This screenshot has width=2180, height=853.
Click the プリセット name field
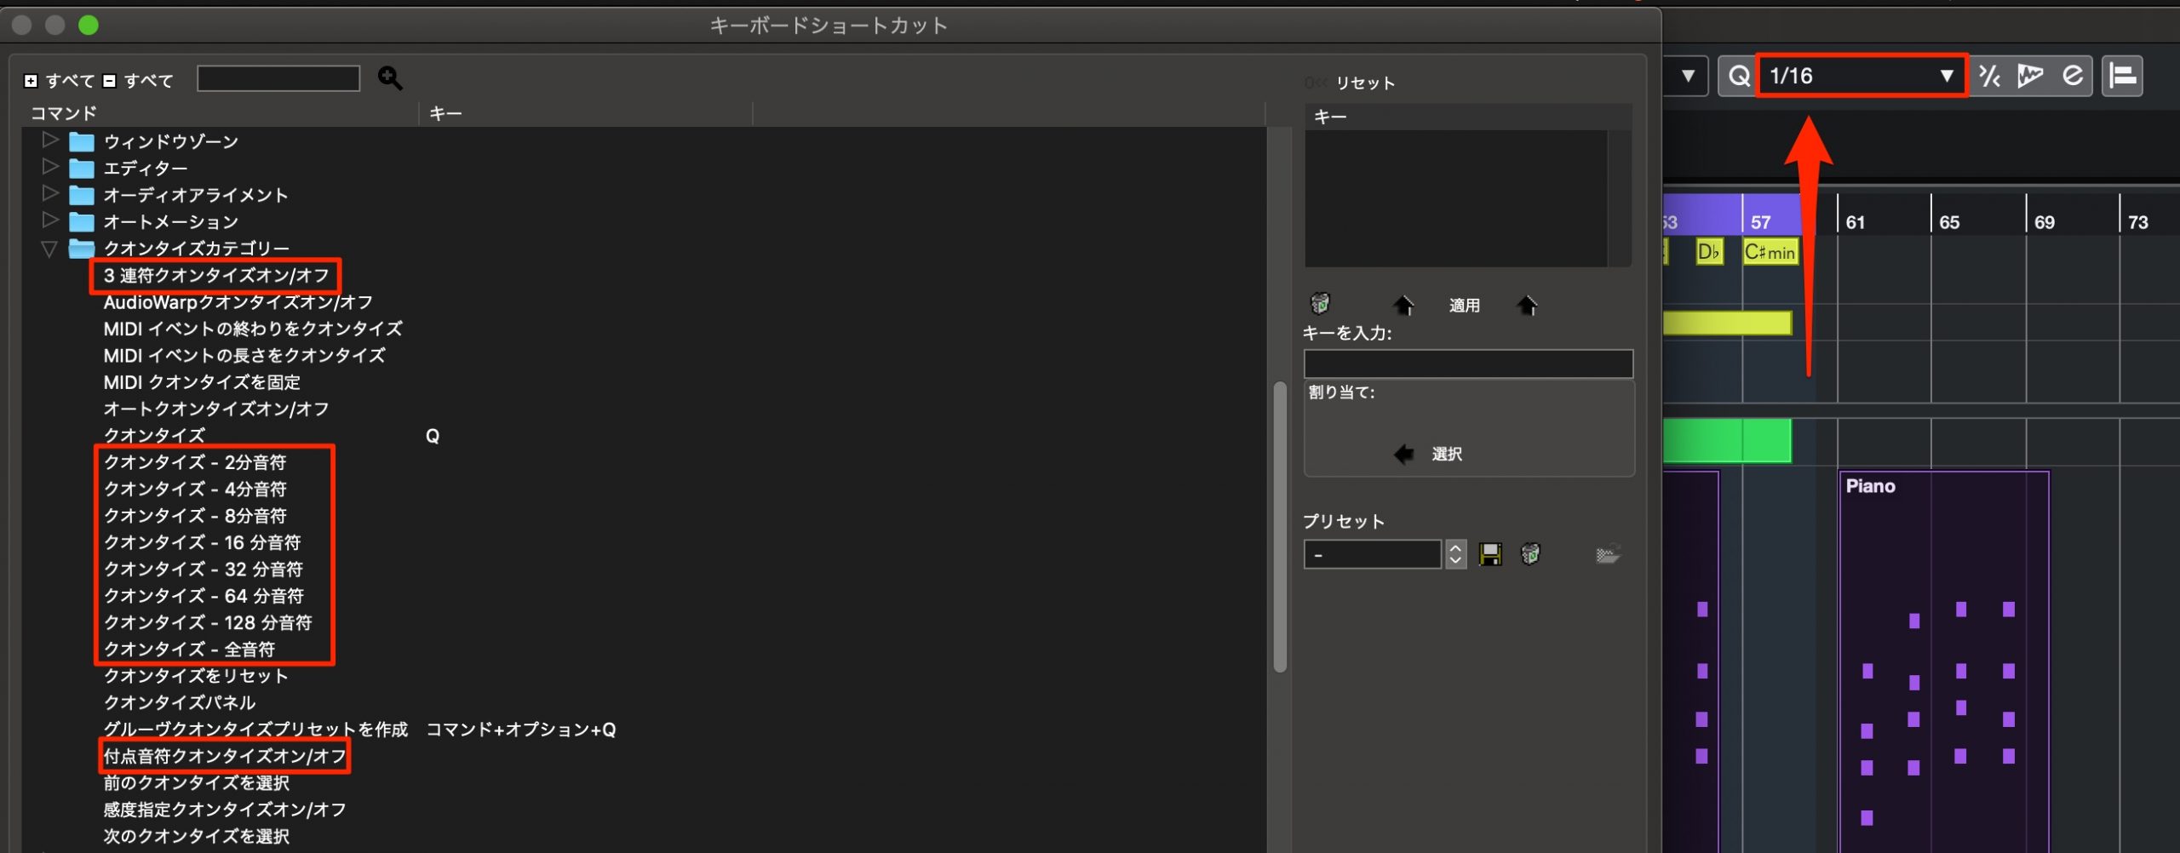[1372, 555]
